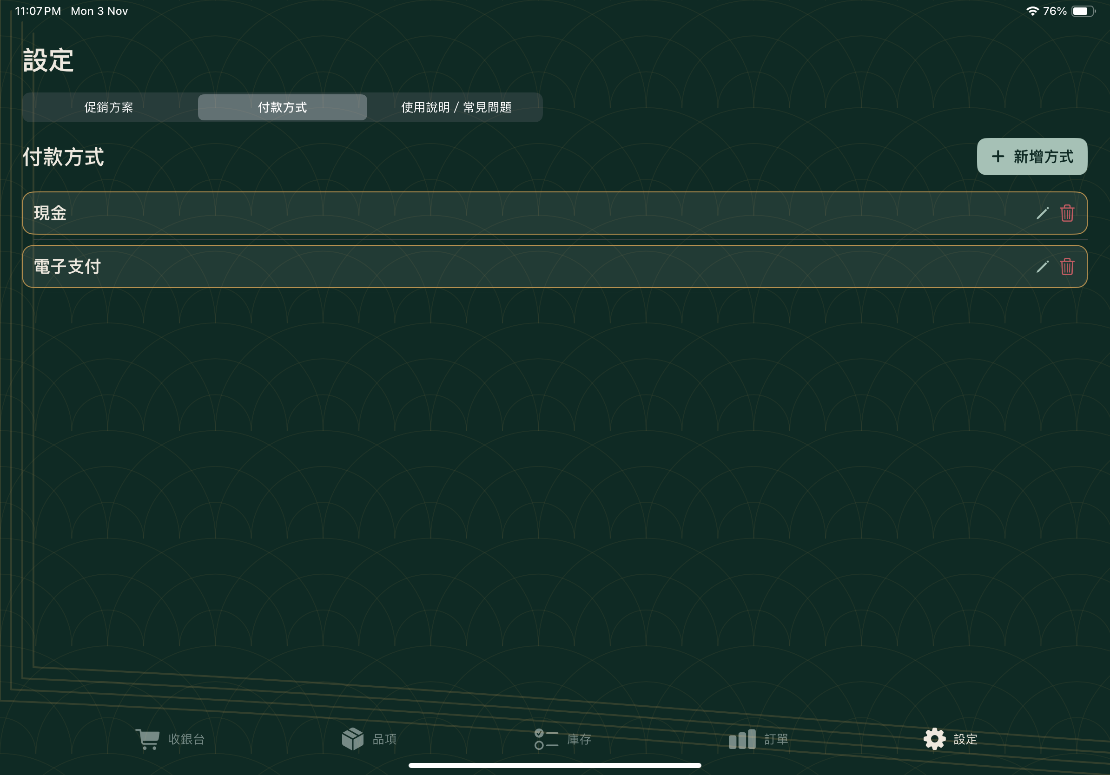Edit the 電子支付 payment method pencil icon
1110x775 pixels.
pyautogui.click(x=1042, y=267)
